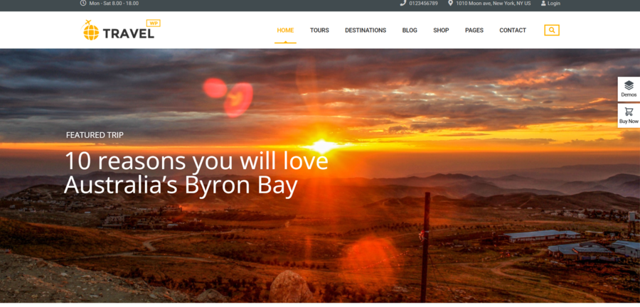
Task: Go to the Blog menu item
Action: [410, 30]
